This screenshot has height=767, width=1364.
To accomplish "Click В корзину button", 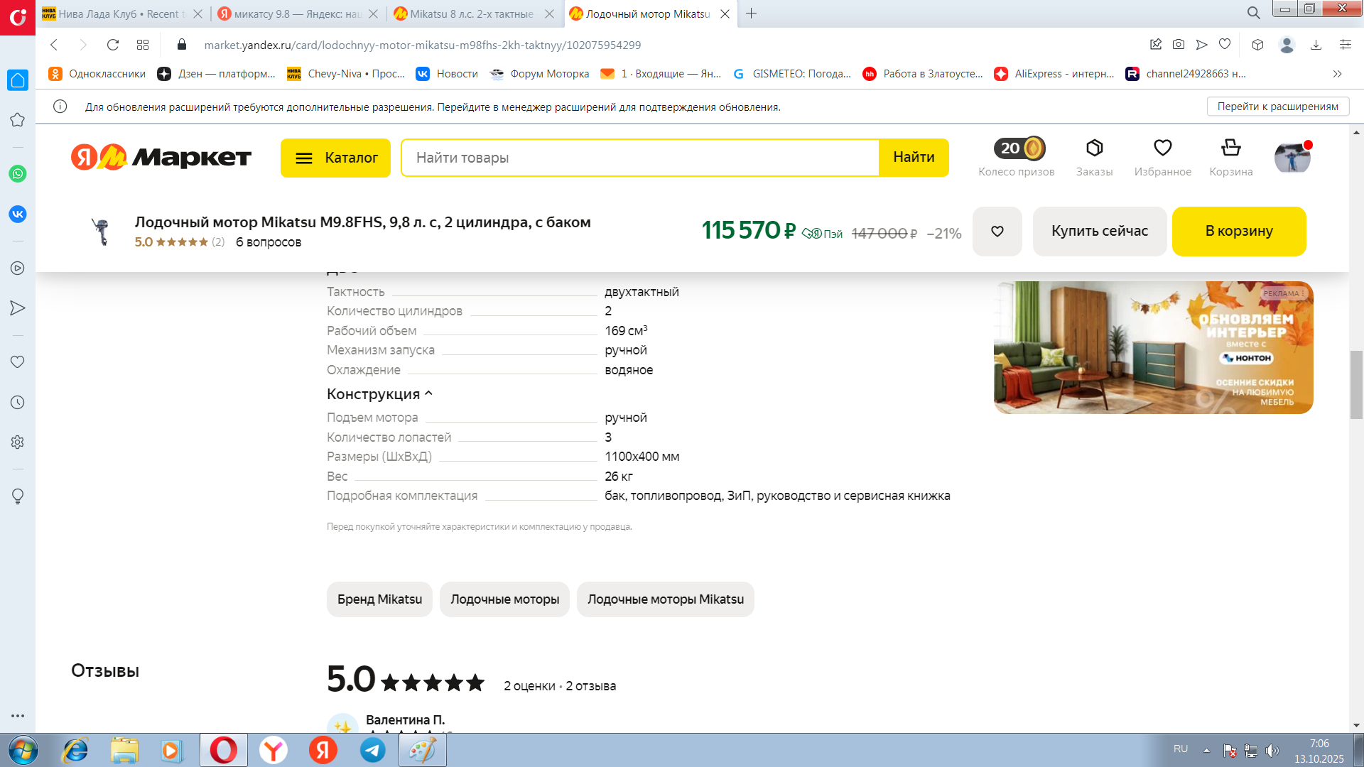I will (x=1238, y=232).
